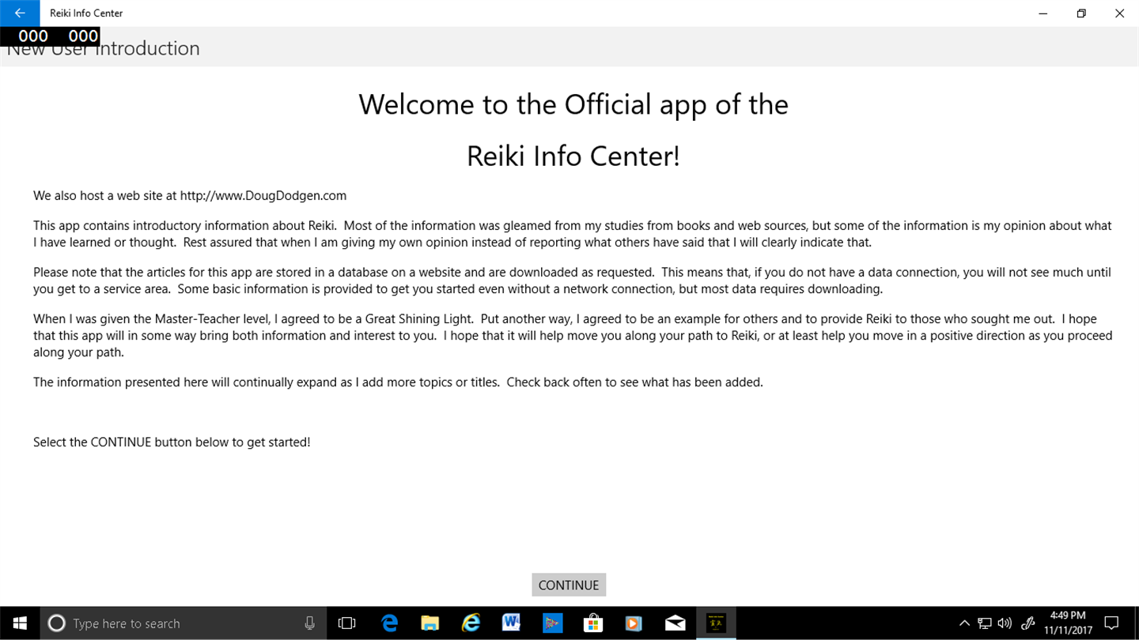Open the Windows Ink Workspace tray icon
Screen dimensions: 1139x640
[1028, 623]
